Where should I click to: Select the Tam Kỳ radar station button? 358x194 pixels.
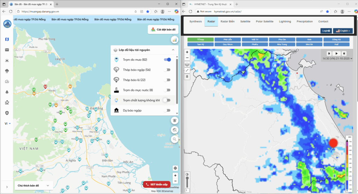(x=200, y=44)
